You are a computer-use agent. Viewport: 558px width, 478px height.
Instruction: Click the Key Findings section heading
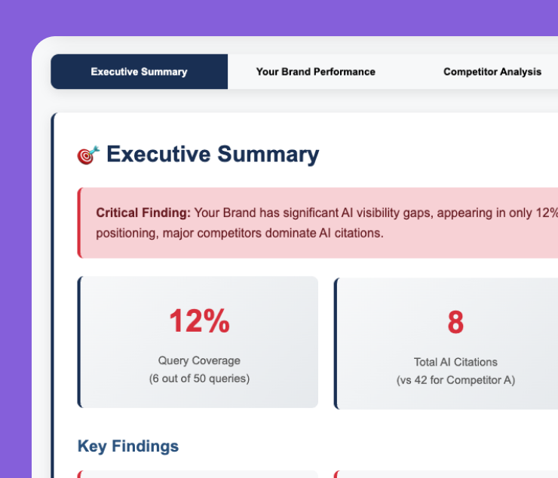point(128,446)
